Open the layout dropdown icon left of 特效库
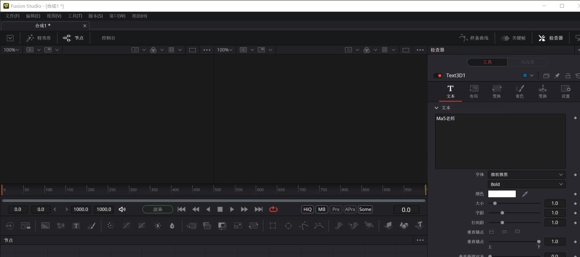 pos(10,38)
